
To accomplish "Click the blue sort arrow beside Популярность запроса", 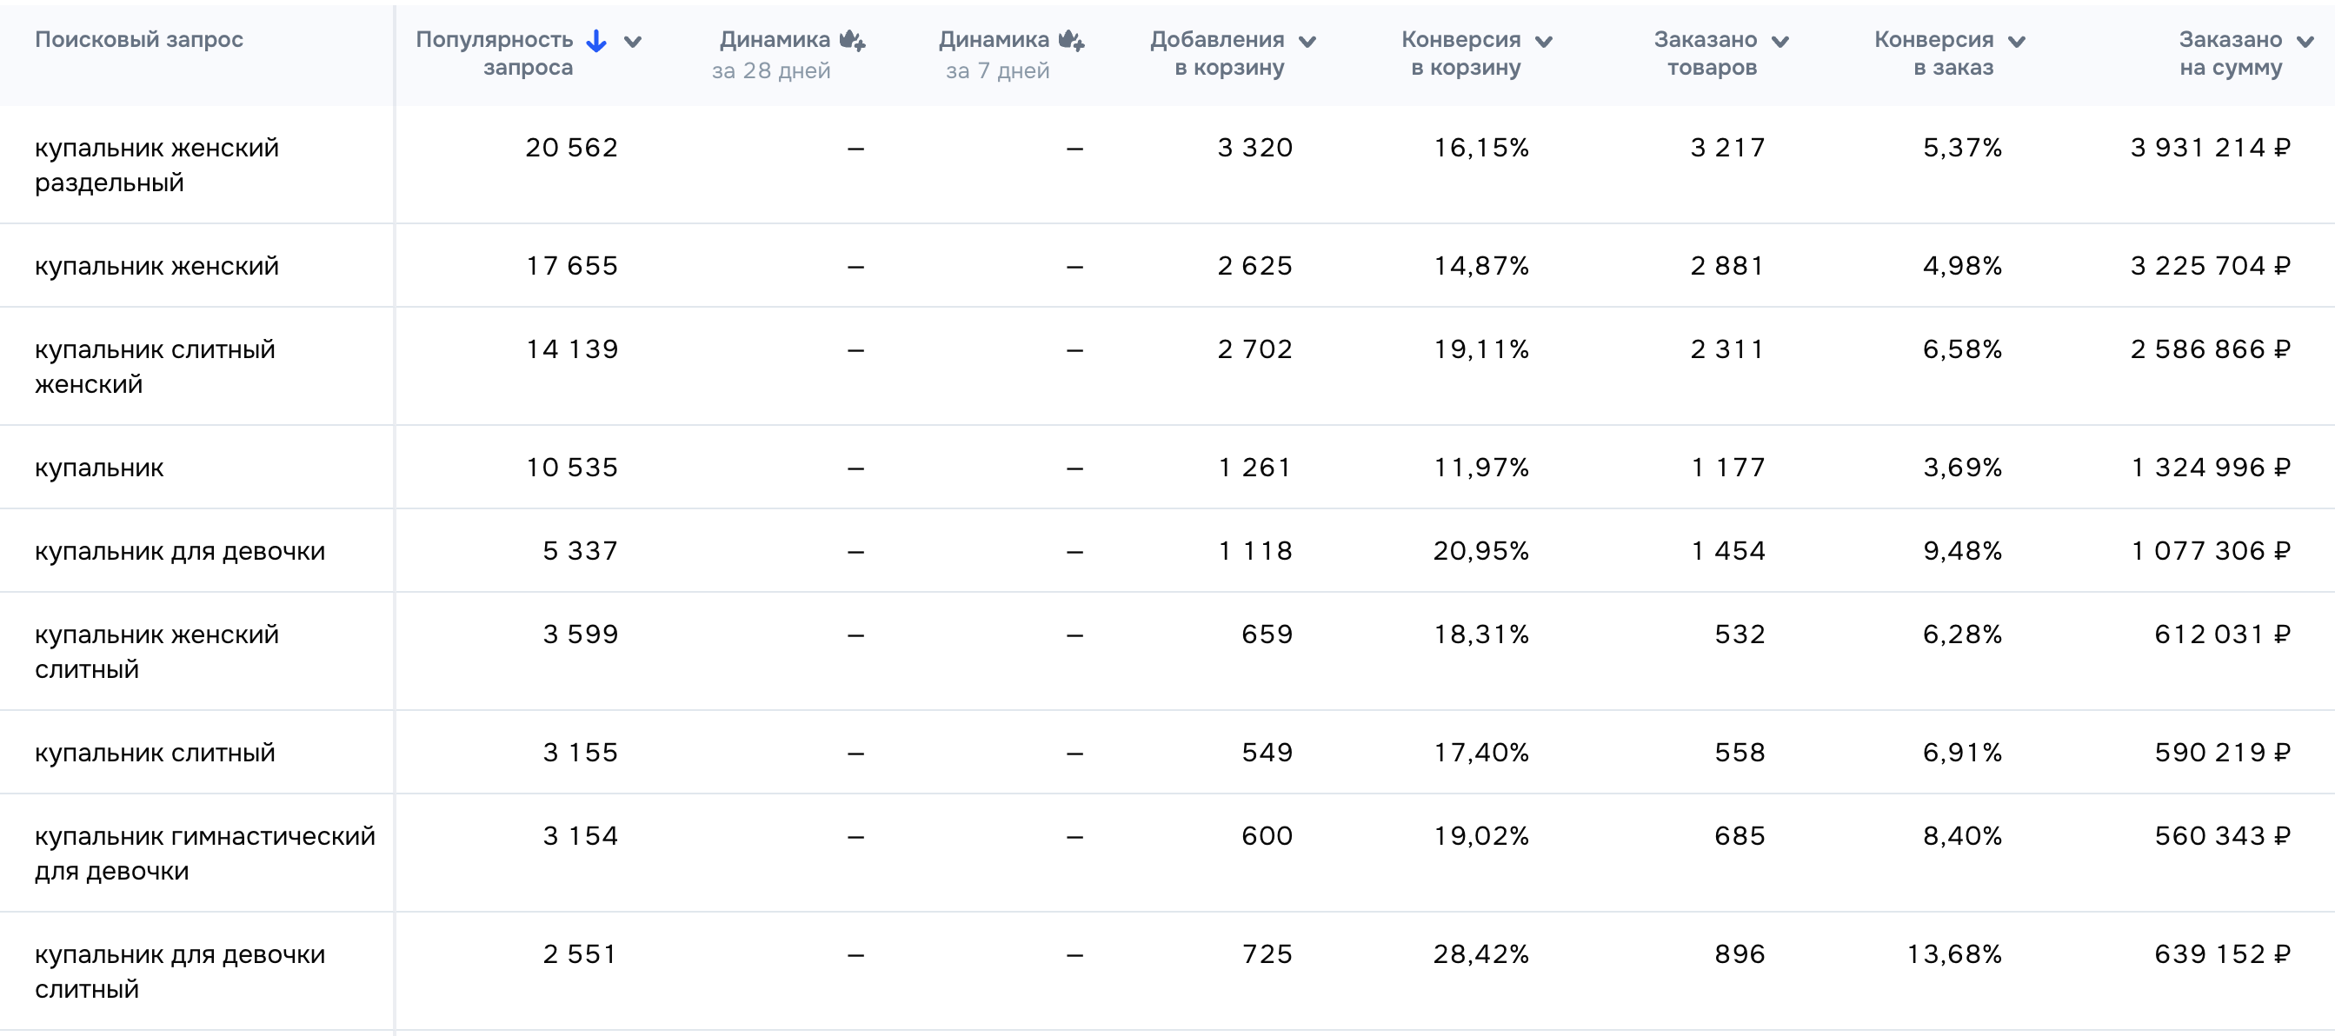I will pyautogui.click(x=596, y=41).
